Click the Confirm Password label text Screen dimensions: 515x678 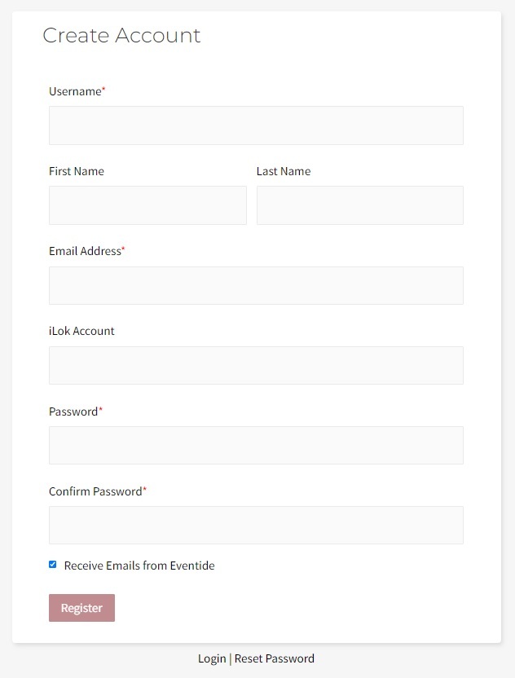(95, 491)
